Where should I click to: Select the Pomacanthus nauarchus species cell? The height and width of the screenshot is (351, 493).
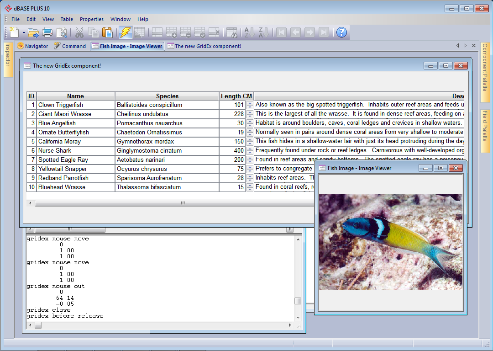(167, 123)
